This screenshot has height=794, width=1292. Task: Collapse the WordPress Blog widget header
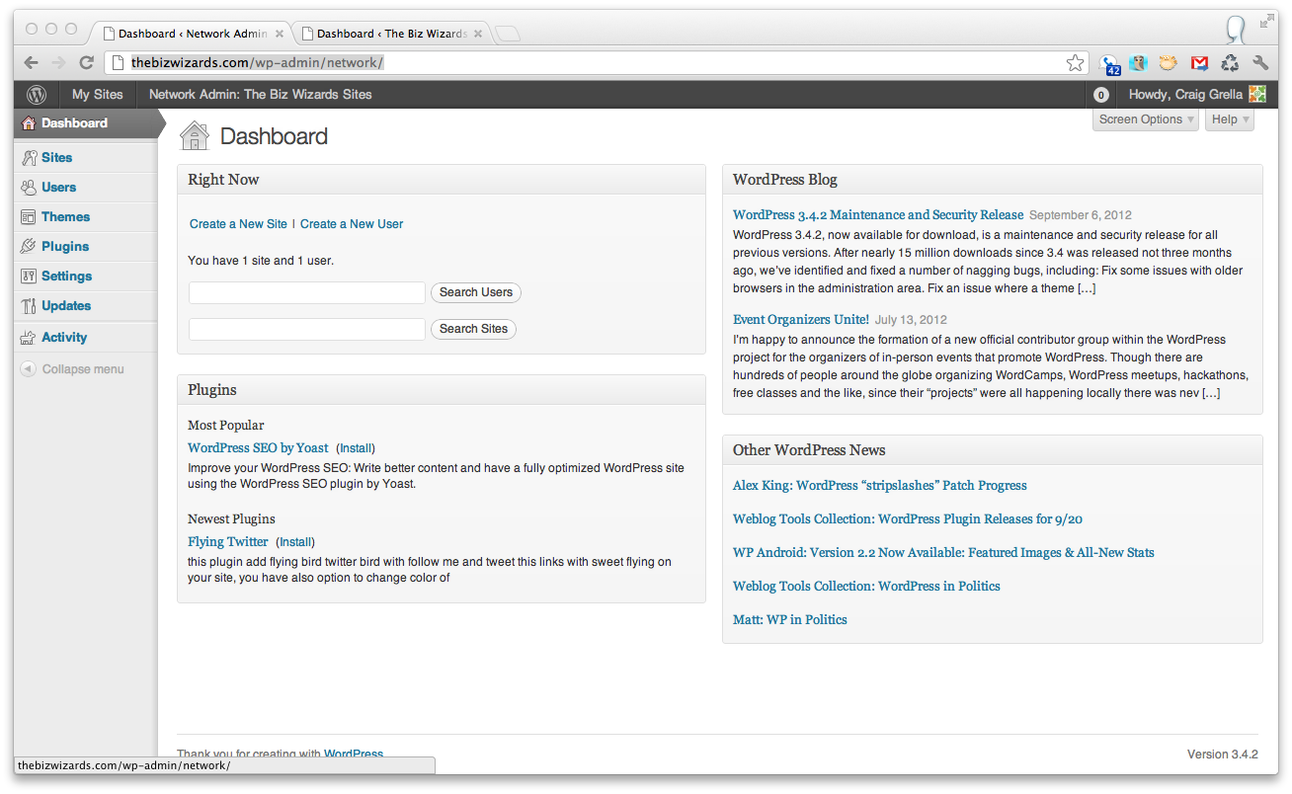pos(993,180)
